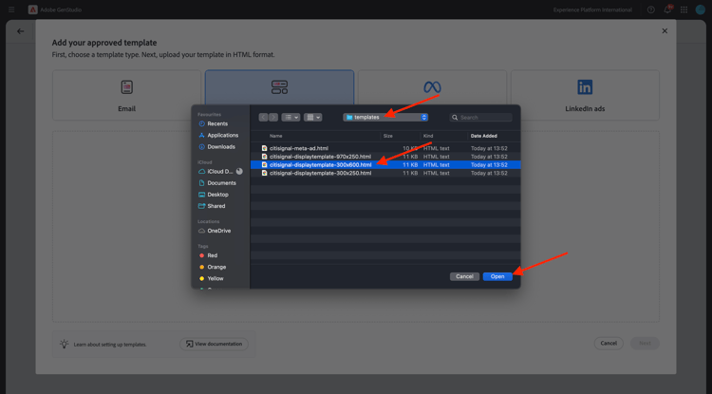Choose the Meta ads template icon

(432, 87)
